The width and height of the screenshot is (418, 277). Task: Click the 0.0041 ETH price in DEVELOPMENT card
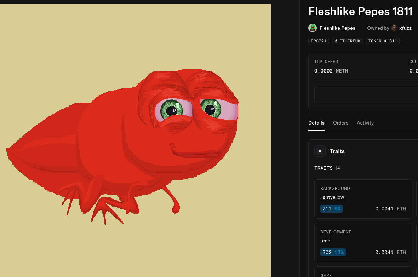[x=390, y=252]
